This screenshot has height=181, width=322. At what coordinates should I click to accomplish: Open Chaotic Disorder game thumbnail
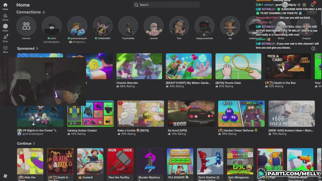tap(139, 66)
